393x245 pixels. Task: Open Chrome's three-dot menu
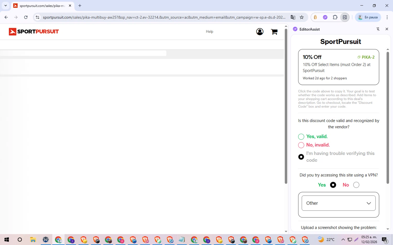387,17
